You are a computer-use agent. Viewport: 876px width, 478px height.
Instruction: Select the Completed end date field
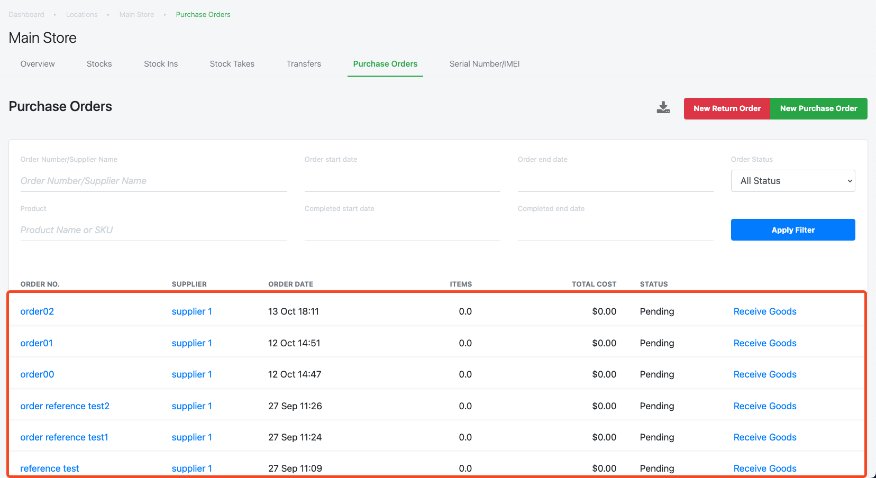point(615,230)
